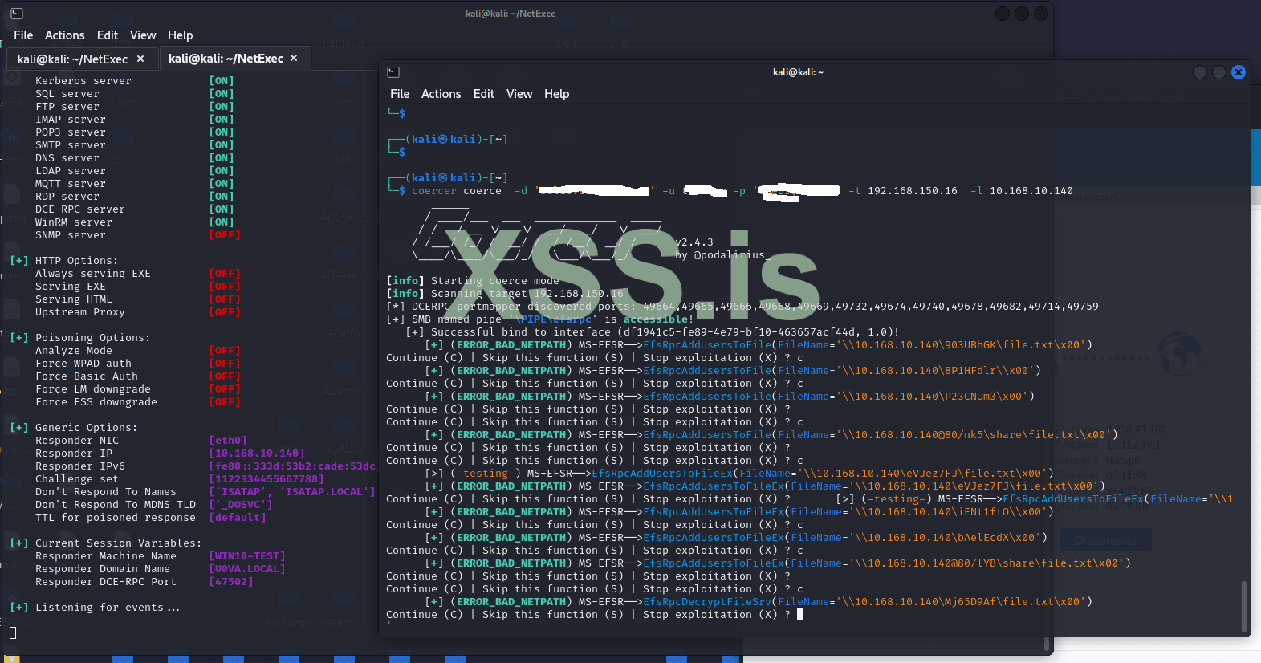
Task: Open the Actions menu in the front kali@kali: ~ window
Action: pos(441,94)
